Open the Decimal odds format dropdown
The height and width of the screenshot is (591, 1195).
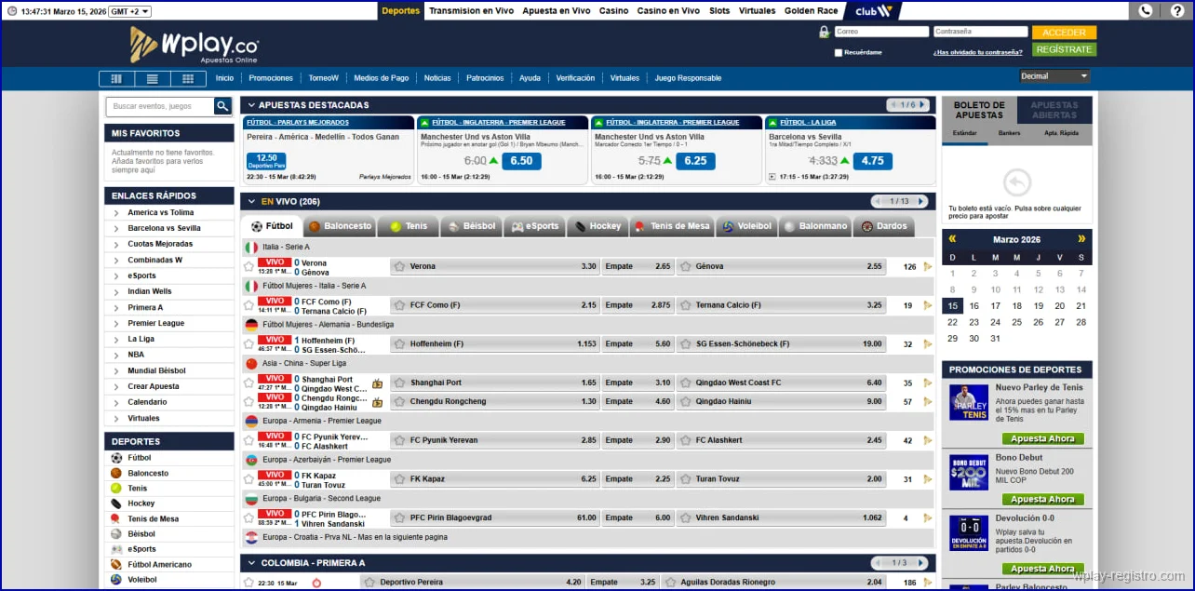pos(1054,76)
